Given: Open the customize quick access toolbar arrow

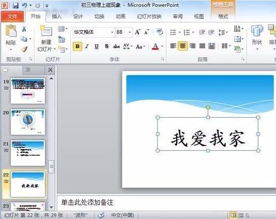Looking at the screenshot, I should point(47,6).
